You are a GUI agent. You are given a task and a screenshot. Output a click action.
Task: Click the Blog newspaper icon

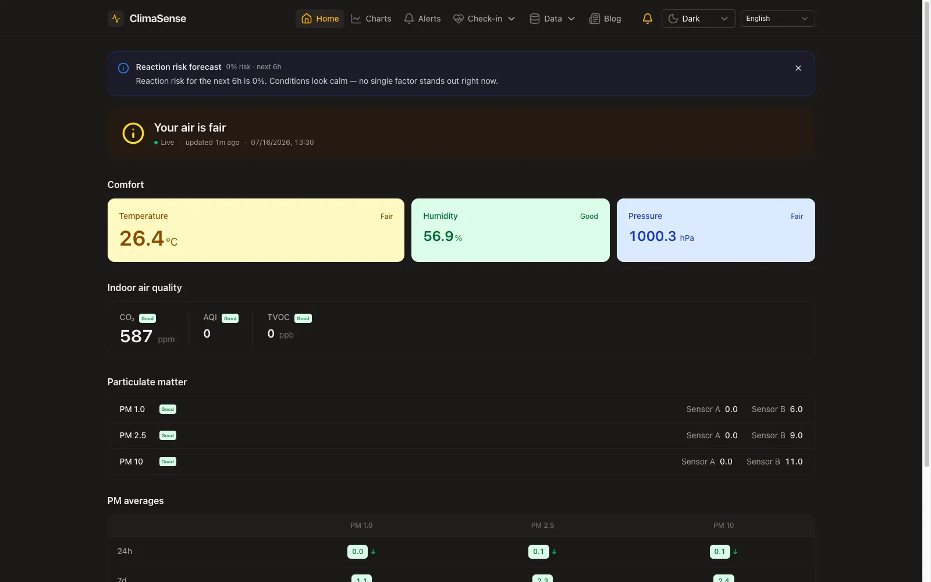pyautogui.click(x=595, y=19)
